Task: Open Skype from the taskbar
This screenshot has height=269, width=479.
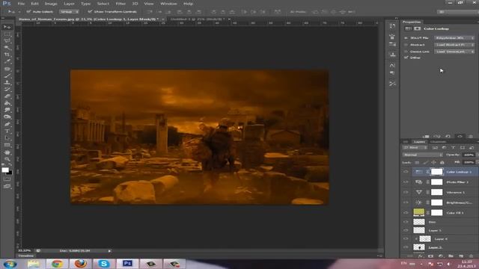Action: [x=104, y=264]
